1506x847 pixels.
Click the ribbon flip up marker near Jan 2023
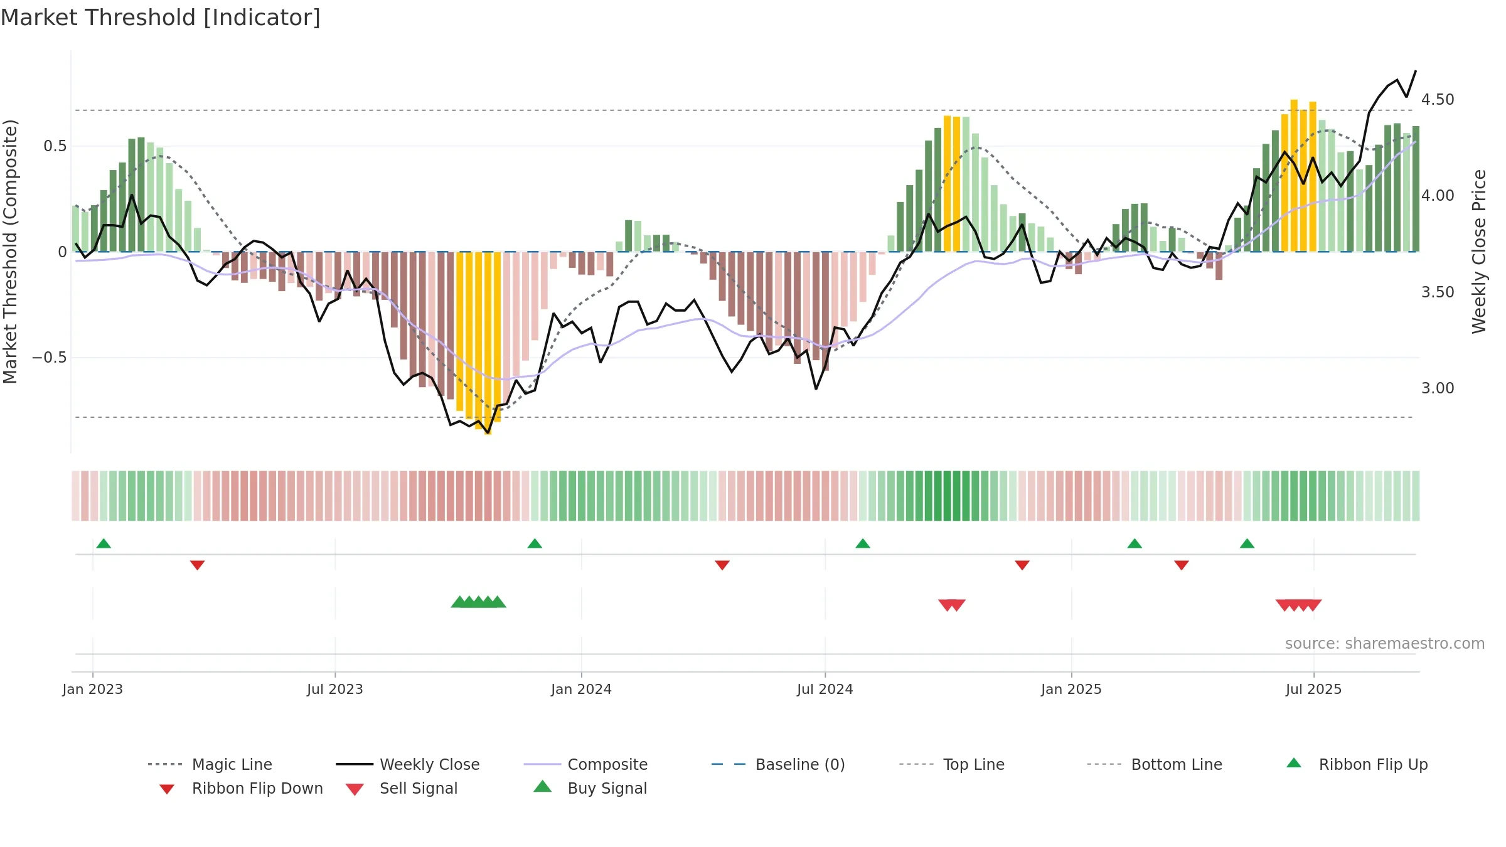pos(104,543)
